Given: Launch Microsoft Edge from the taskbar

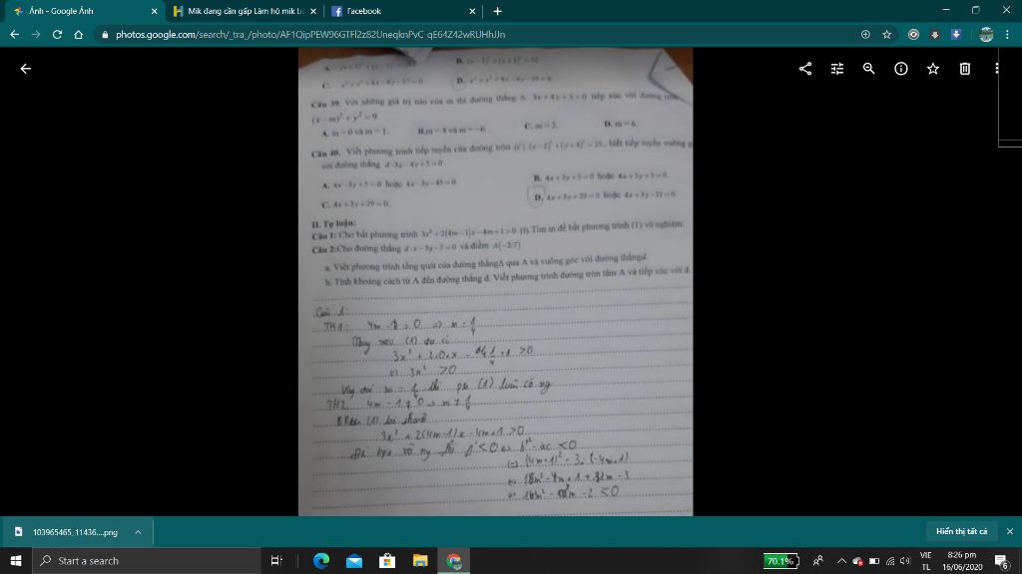Looking at the screenshot, I should tap(321, 560).
